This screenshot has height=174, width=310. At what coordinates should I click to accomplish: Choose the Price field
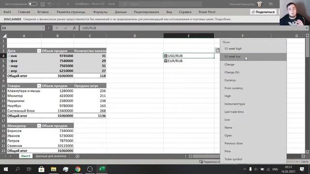[x=253, y=151]
